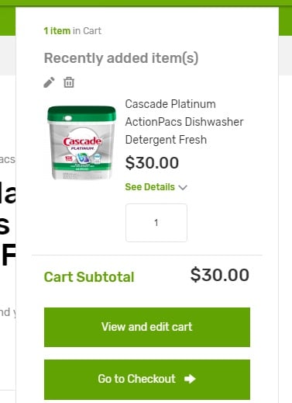Click the View and edit cart button
This screenshot has height=403, width=292.
(147, 327)
